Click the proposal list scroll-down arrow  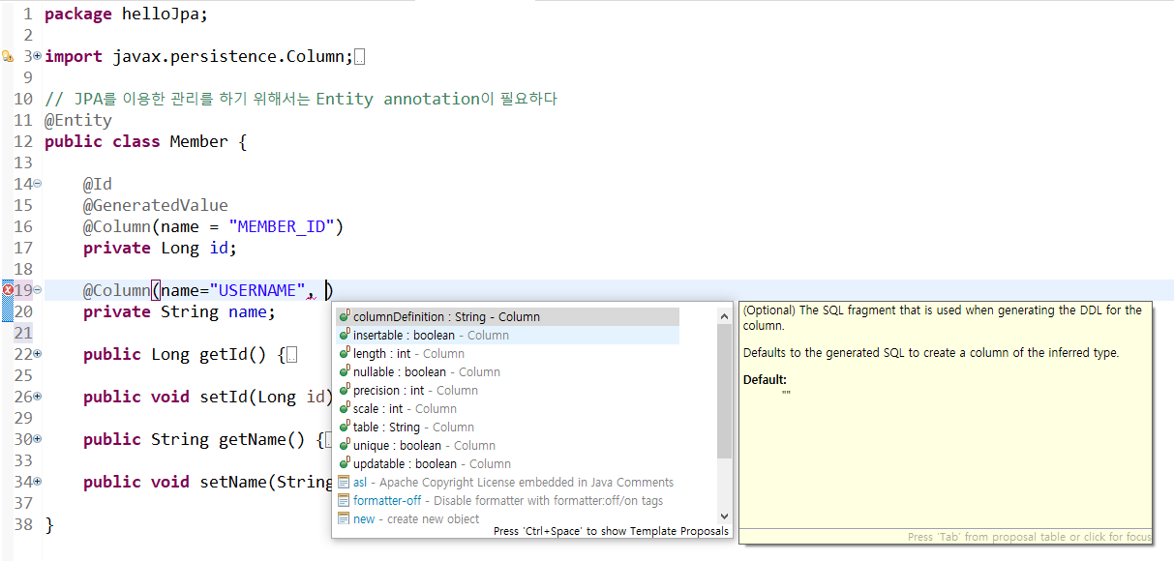pyautogui.click(x=725, y=517)
